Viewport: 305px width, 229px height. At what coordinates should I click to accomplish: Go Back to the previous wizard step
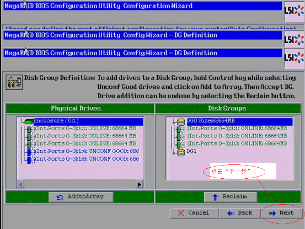240,213
